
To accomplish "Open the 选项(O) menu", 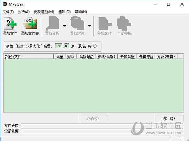I will [64, 12].
